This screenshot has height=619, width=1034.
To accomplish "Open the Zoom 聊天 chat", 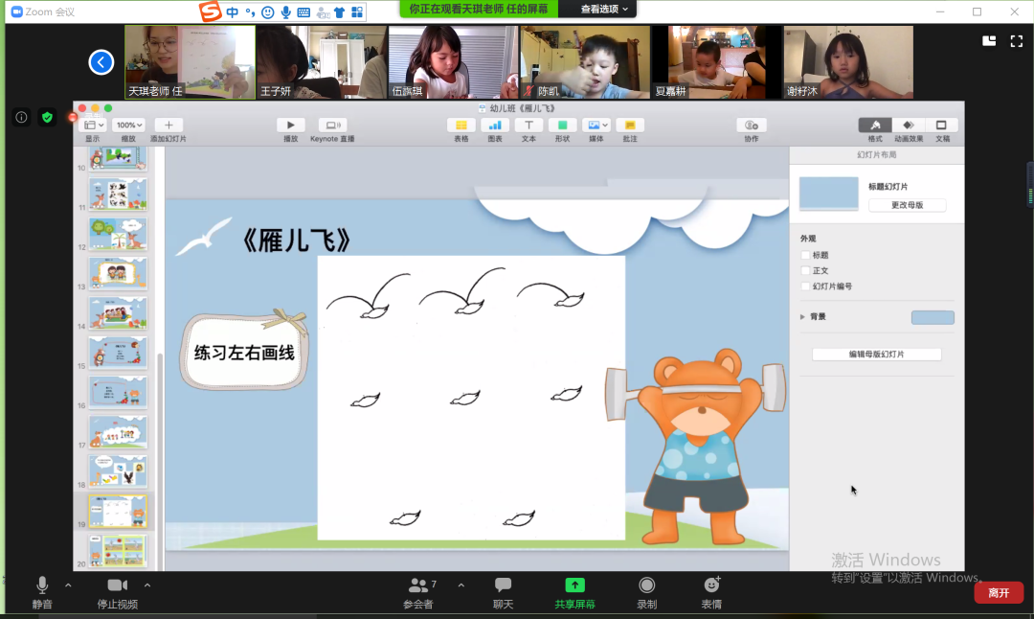I will click(504, 592).
